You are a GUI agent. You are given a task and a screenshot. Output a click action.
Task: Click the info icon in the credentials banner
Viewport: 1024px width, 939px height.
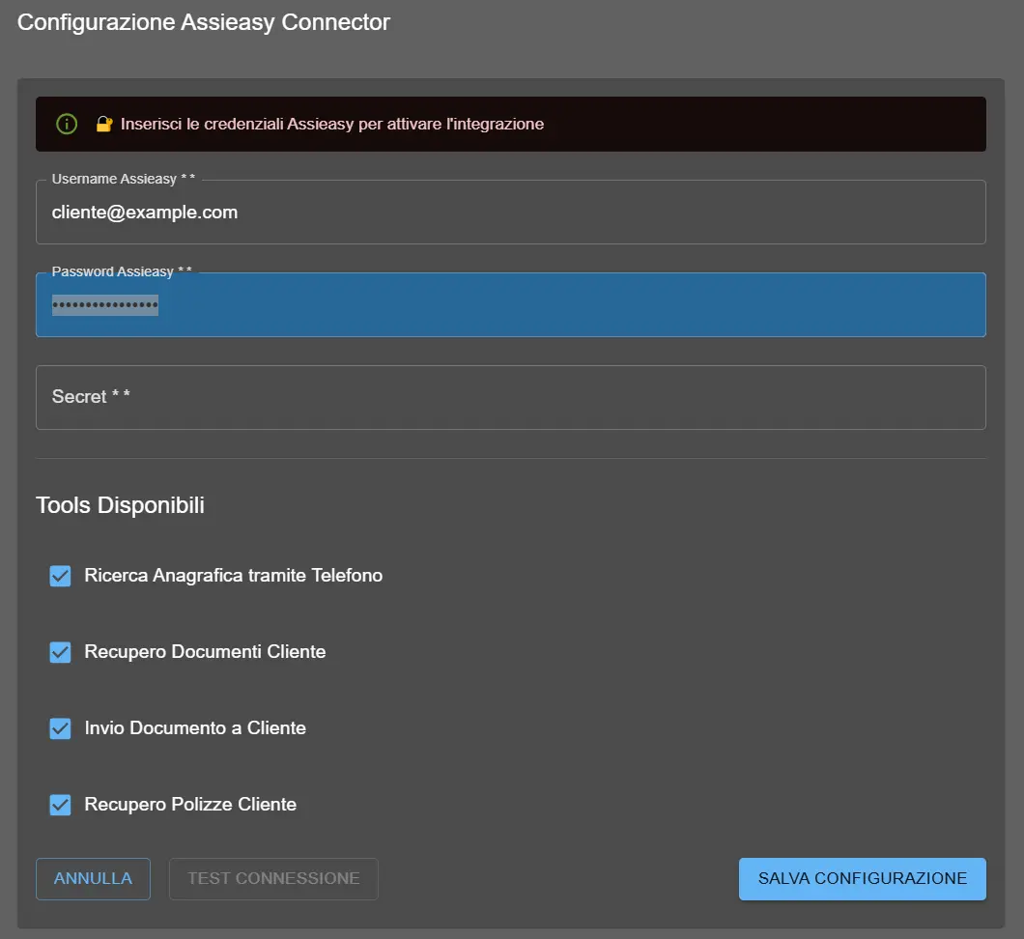pos(66,124)
